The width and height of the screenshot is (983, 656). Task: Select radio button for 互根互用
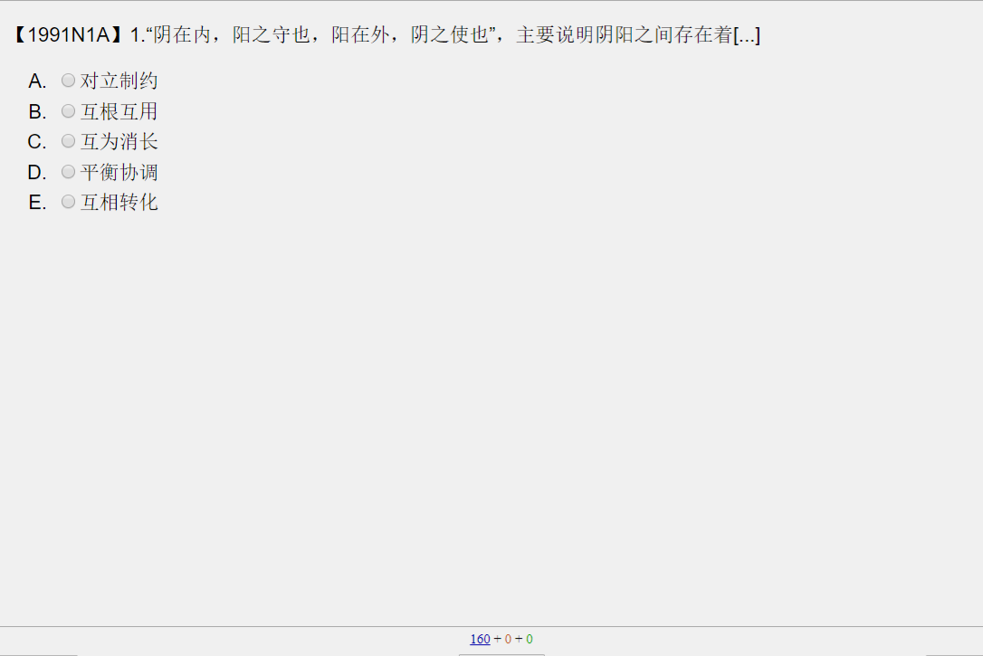[68, 111]
